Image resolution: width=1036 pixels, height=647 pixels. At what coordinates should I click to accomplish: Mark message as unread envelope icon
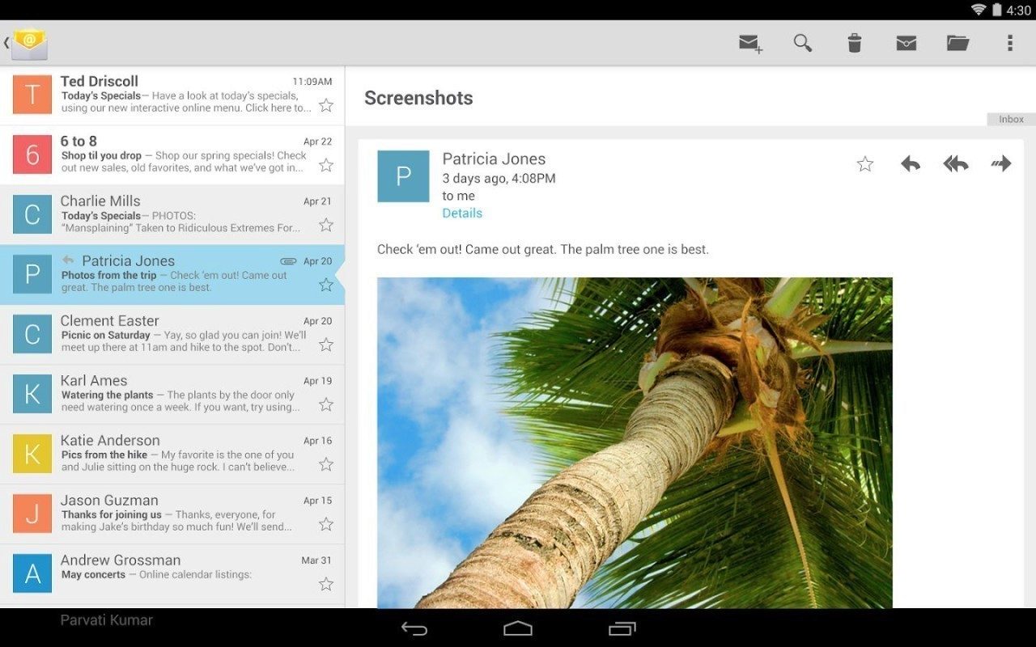[906, 44]
